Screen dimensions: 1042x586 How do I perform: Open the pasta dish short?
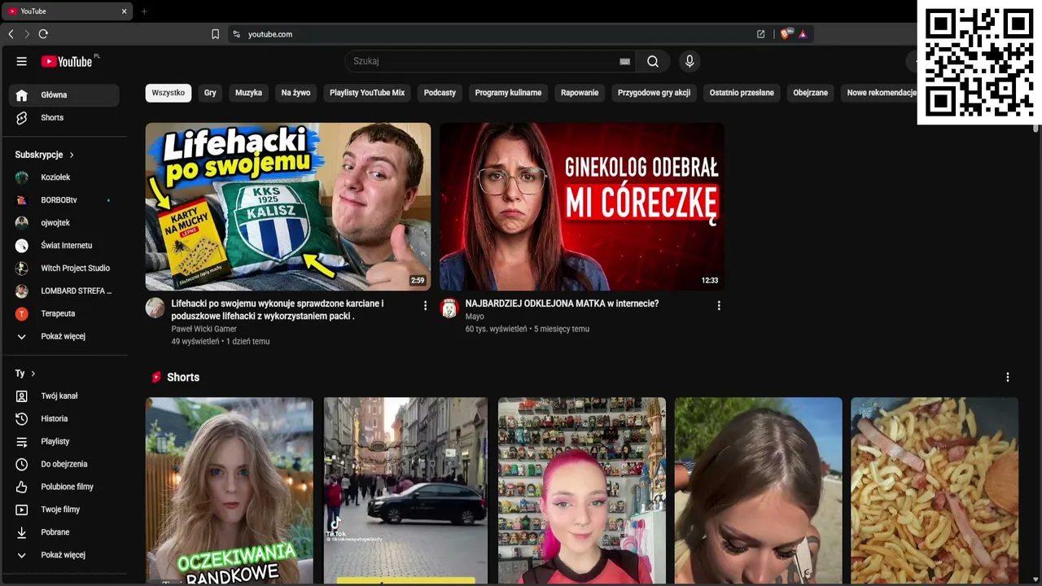(x=935, y=491)
